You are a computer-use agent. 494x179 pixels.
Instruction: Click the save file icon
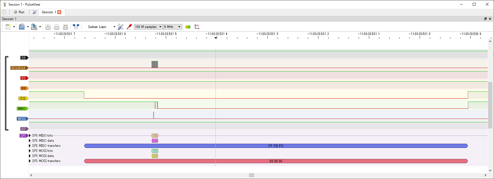(34, 27)
